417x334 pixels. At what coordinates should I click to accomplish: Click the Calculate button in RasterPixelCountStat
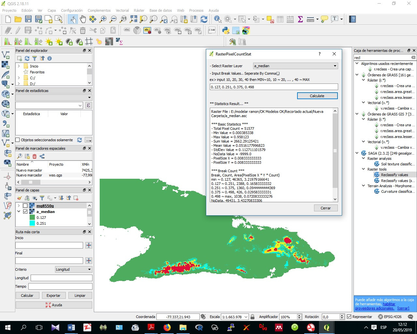tap(317, 96)
